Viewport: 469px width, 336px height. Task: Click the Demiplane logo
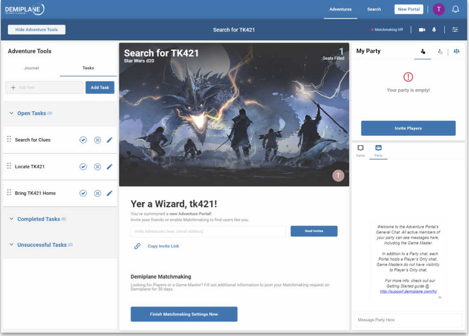coord(25,9)
